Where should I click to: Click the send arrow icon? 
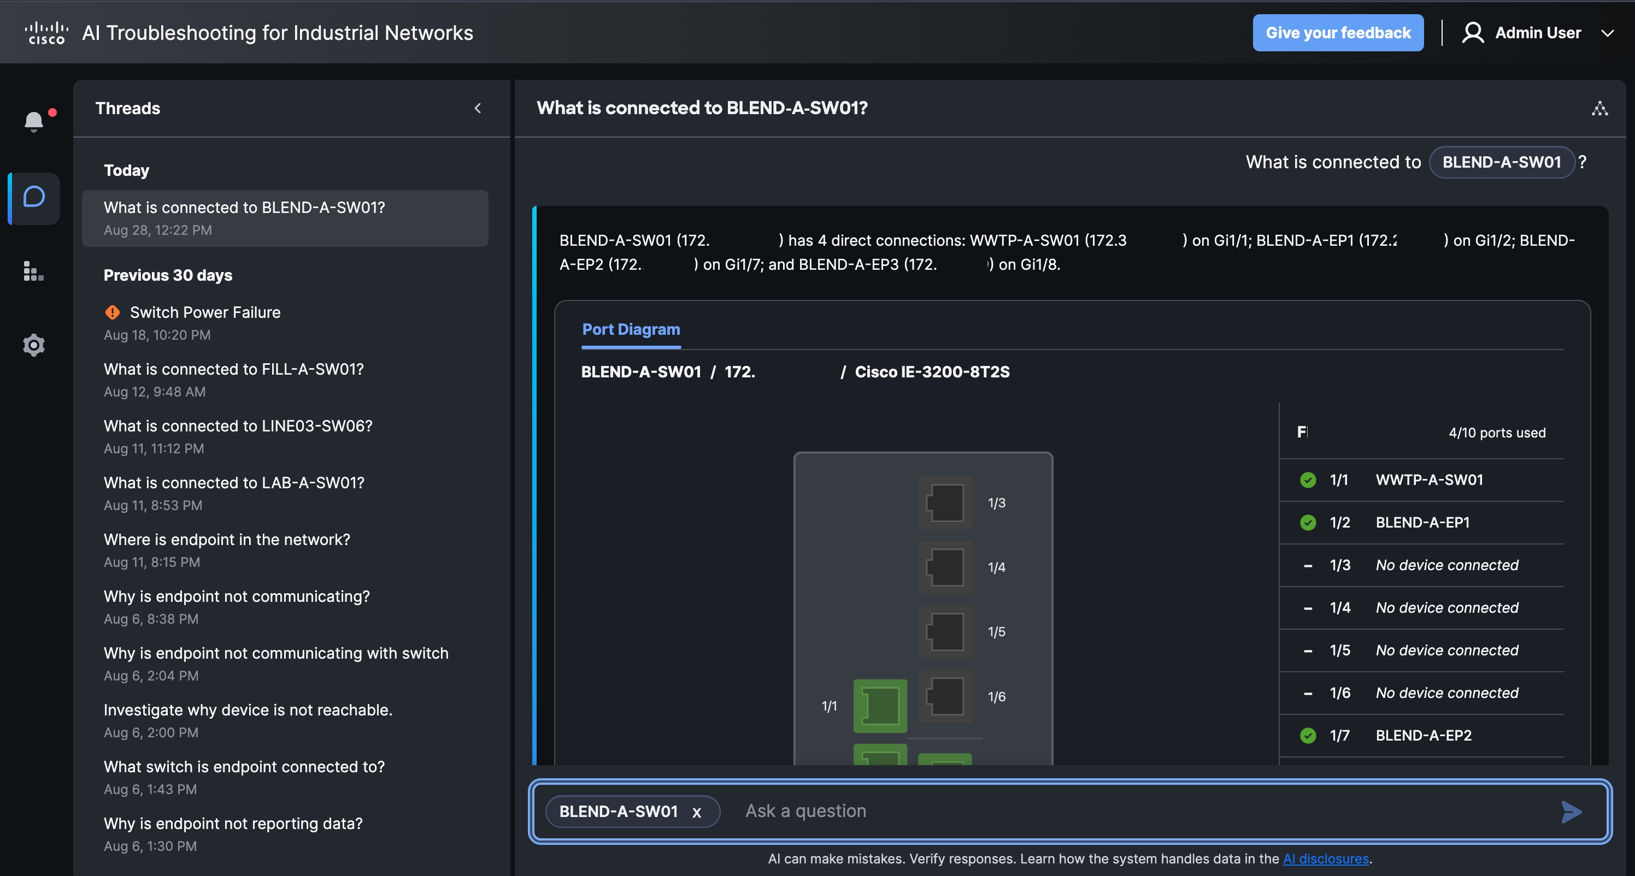click(1572, 812)
